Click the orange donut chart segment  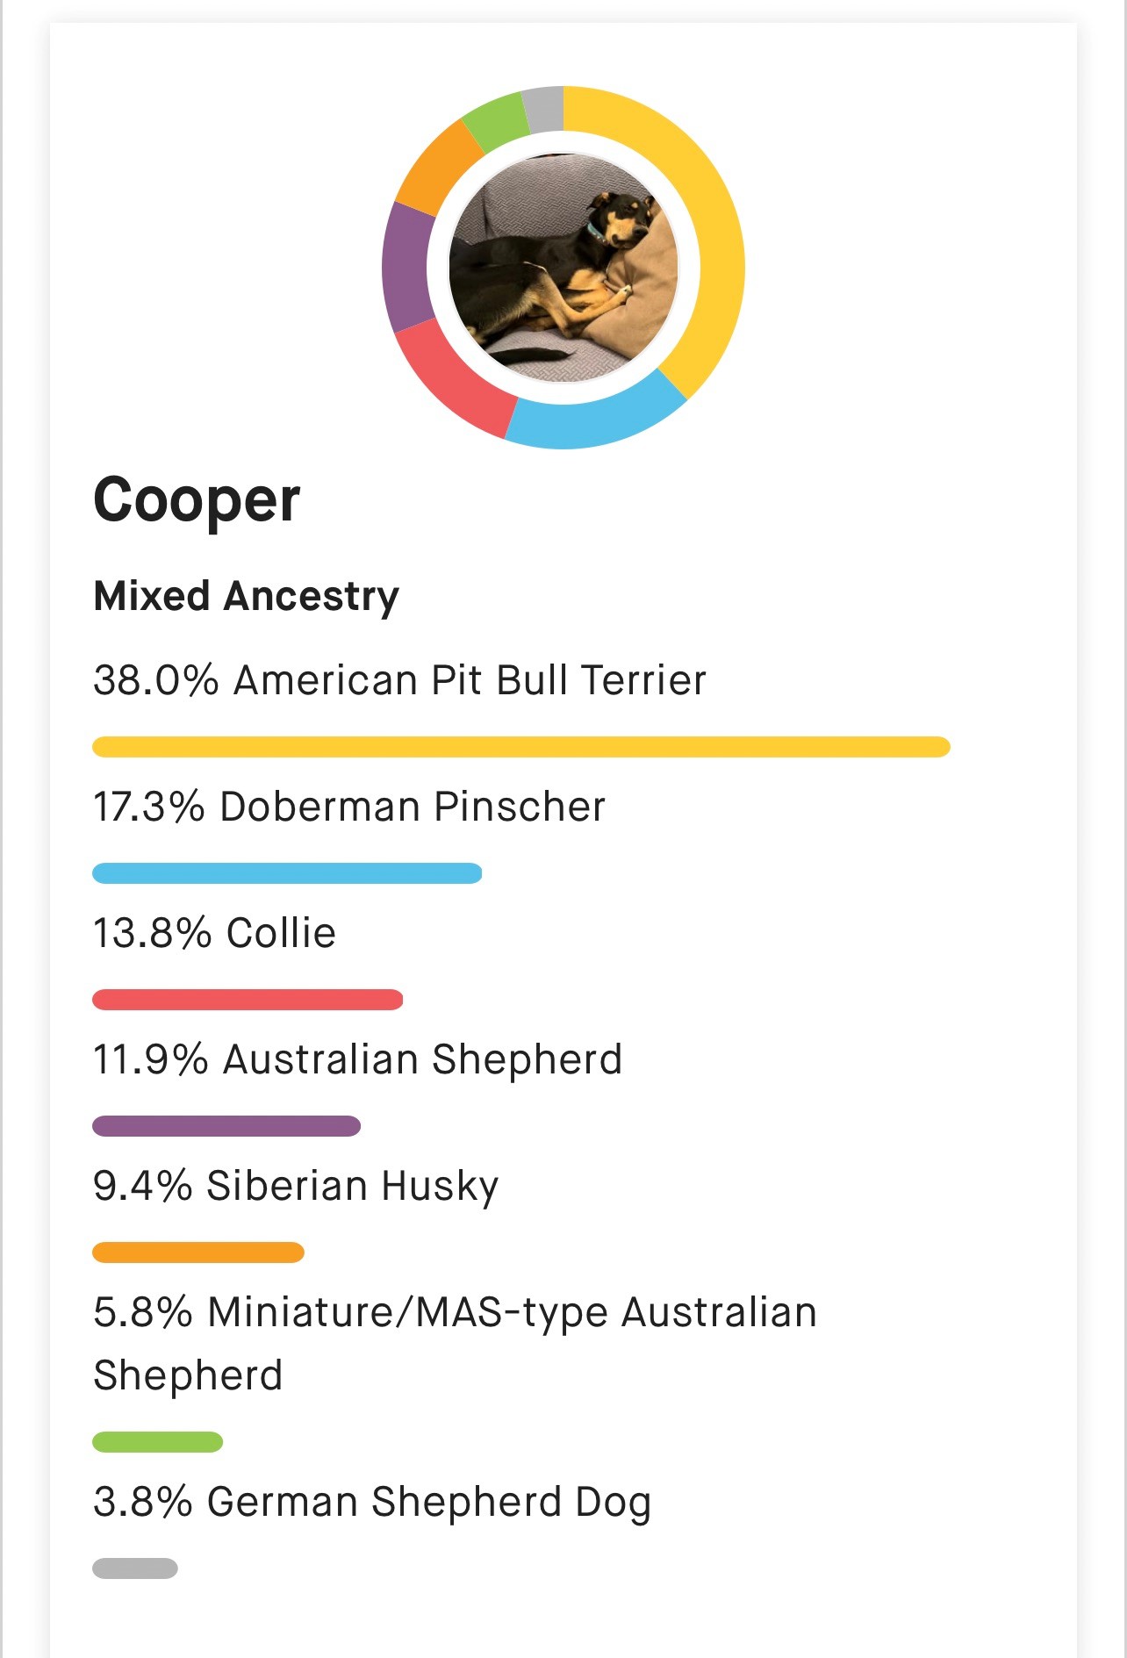tap(436, 167)
